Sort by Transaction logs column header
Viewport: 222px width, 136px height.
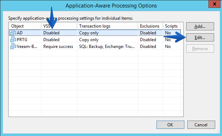(107, 26)
